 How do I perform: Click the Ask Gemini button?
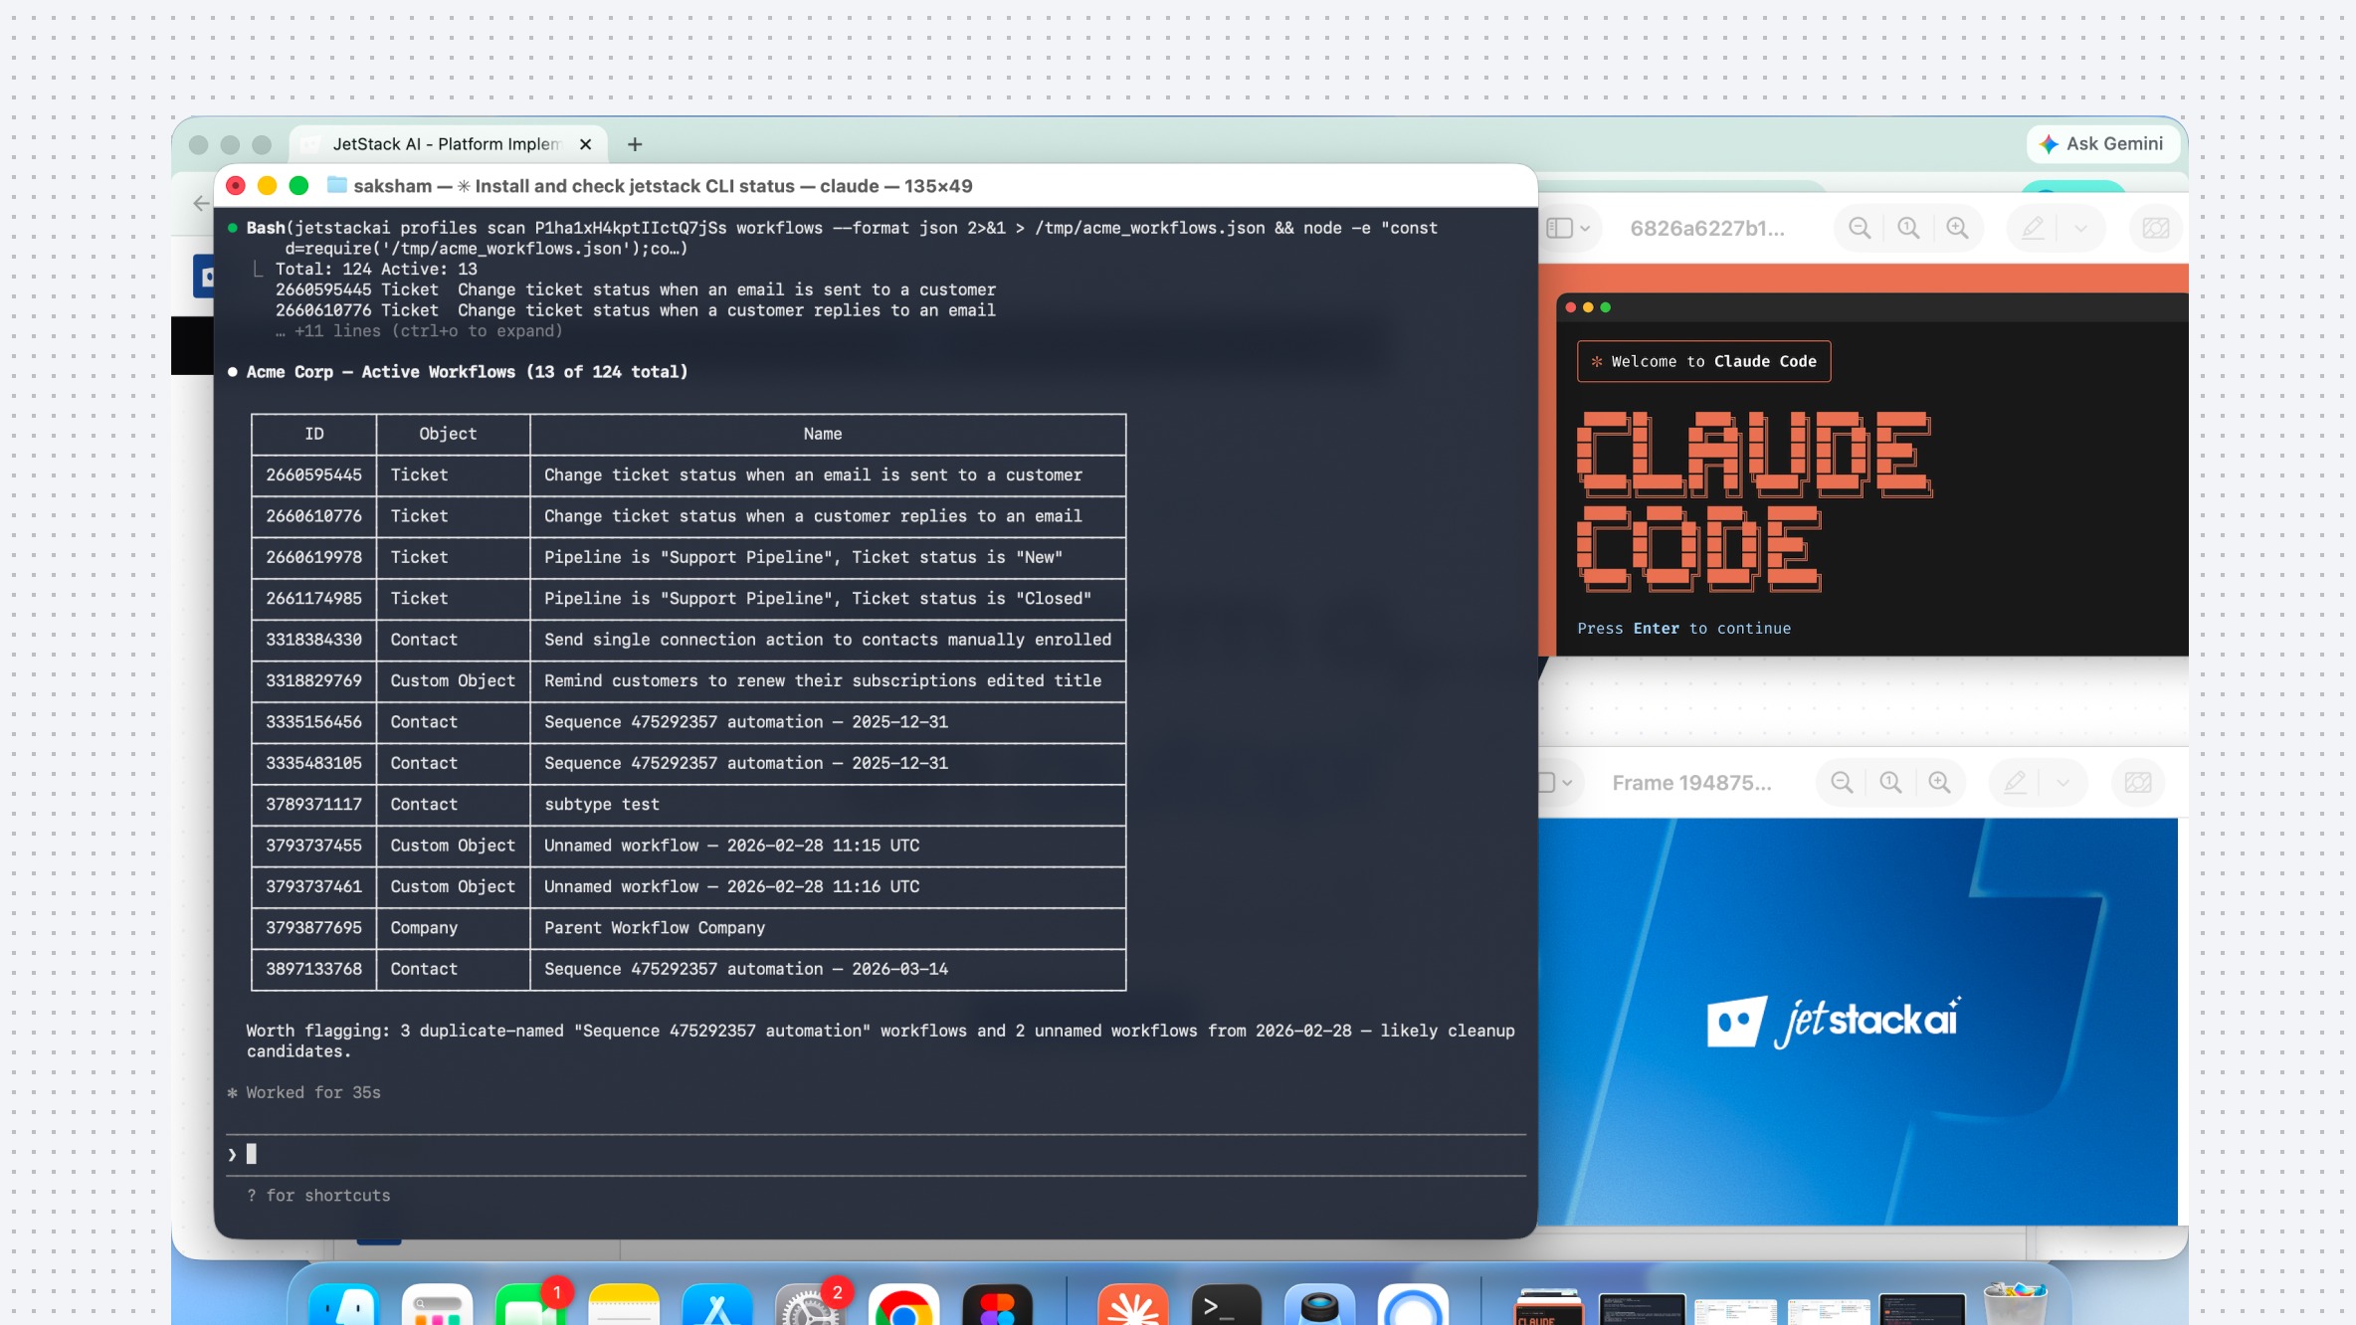[x=2101, y=143]
